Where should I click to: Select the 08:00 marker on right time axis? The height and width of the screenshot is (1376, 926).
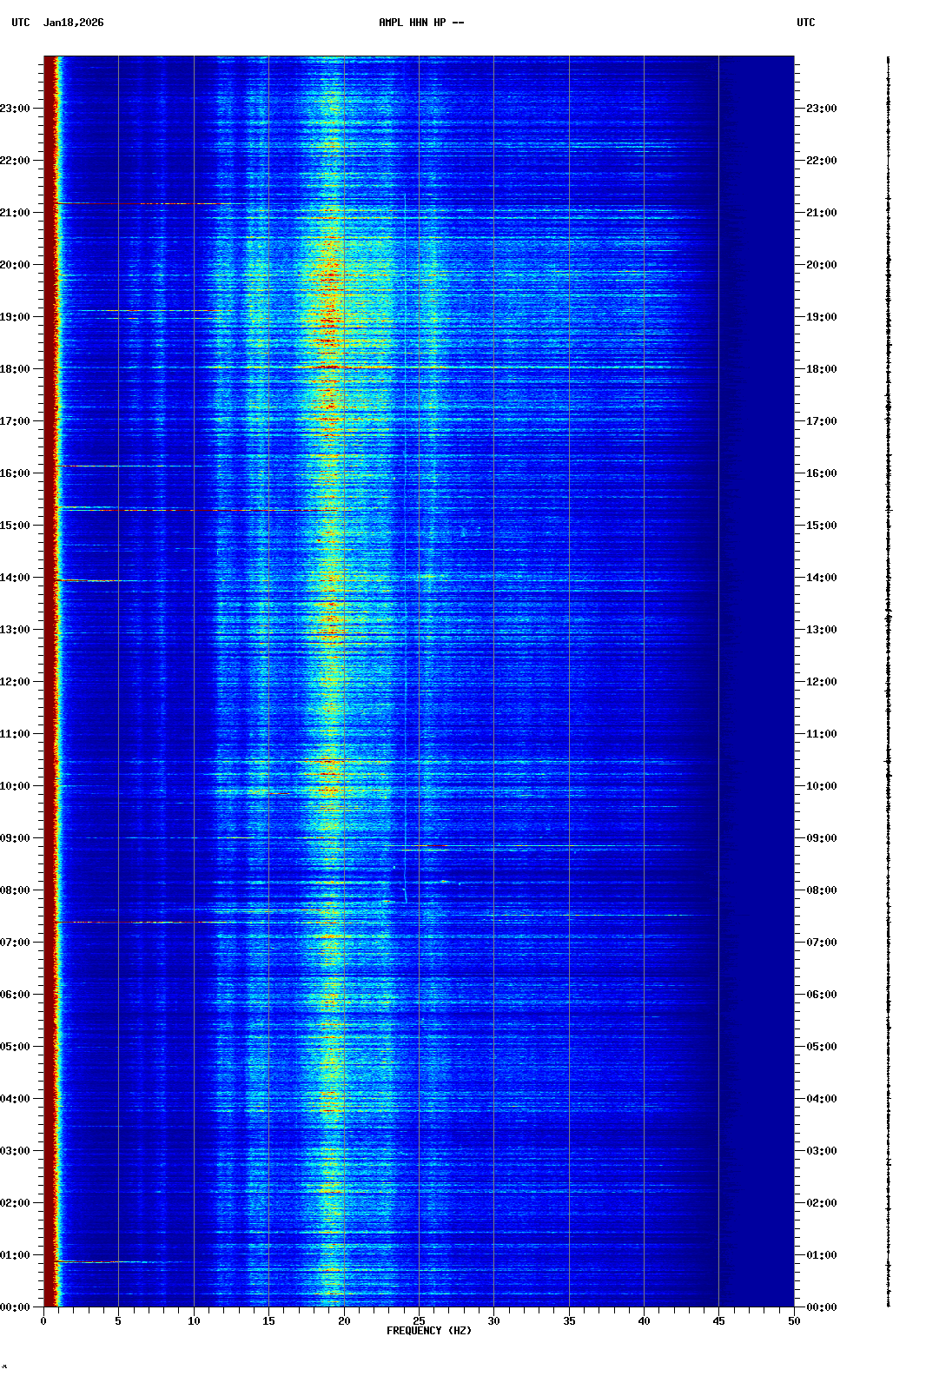point(821,890)
